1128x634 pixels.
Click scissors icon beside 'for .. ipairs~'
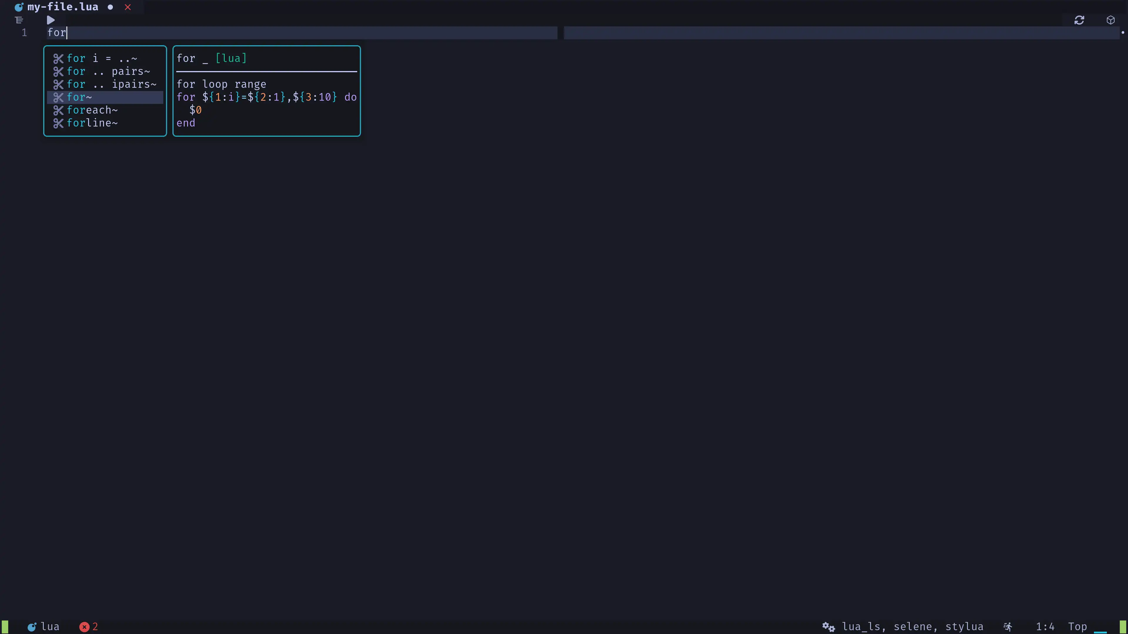(58, 85)
